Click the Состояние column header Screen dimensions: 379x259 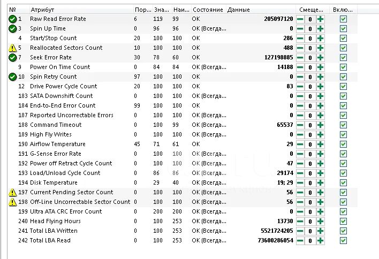click(x=208, y=10)
